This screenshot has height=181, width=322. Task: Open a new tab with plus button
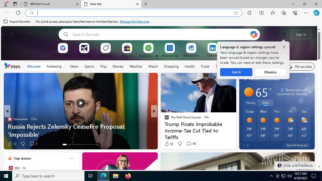[146, 4]
